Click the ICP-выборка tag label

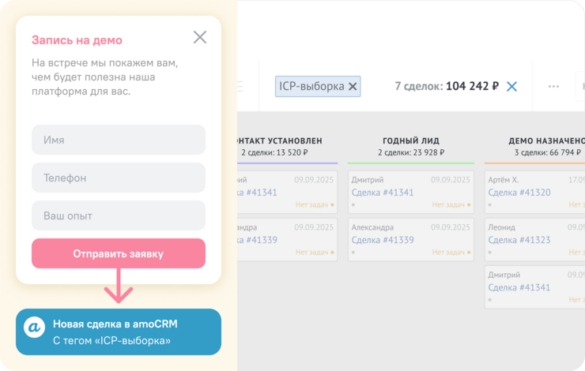(x=311, y=87)
